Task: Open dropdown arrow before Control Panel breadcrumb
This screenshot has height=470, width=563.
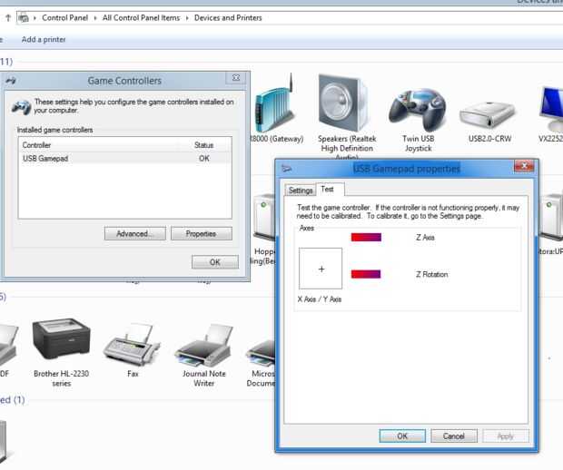Action: point(35,18)
